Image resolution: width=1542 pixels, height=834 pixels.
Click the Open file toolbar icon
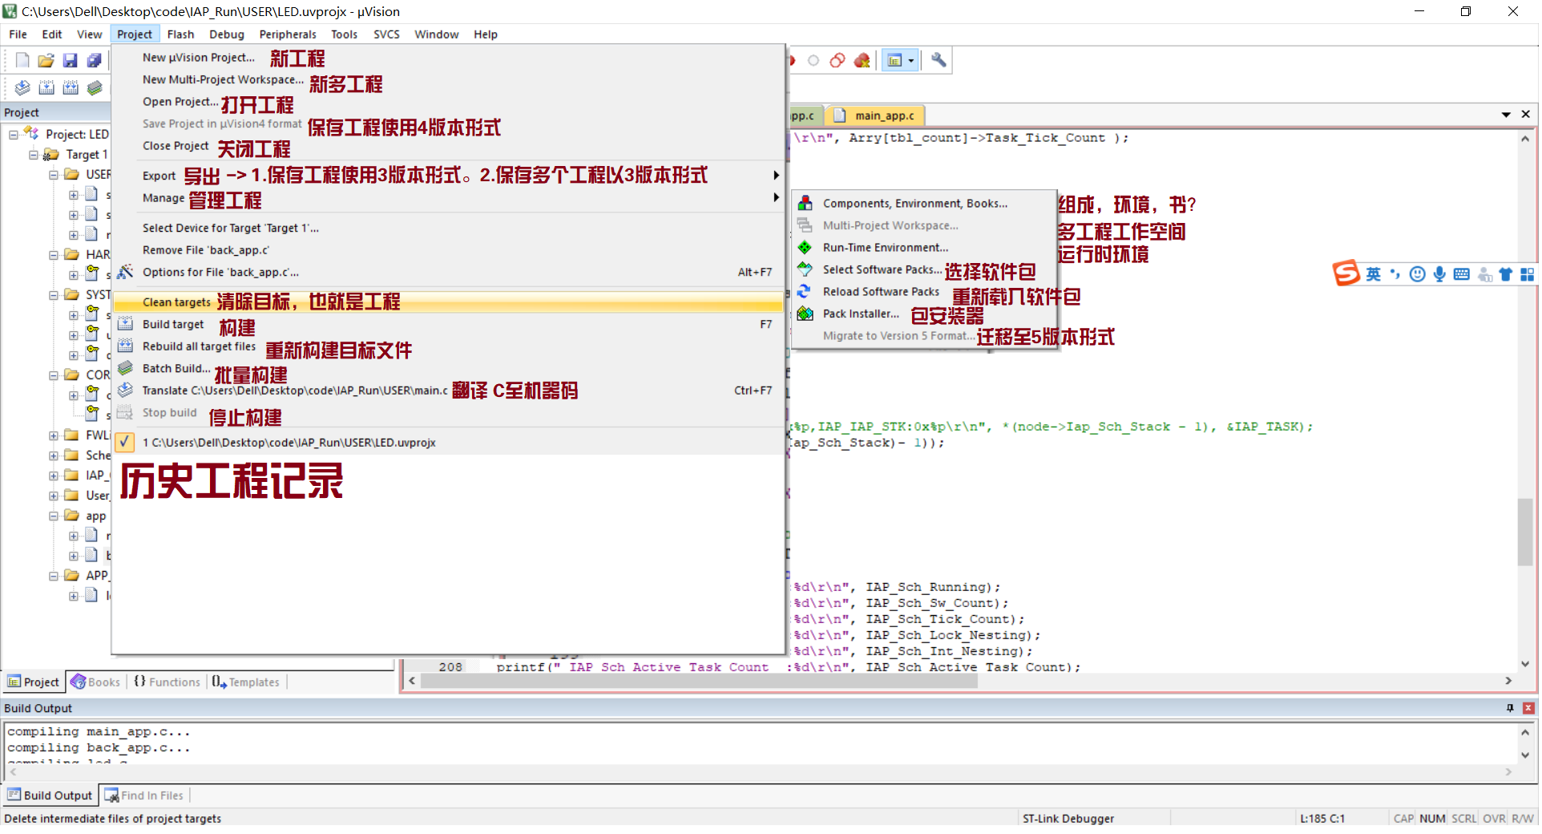point(46,60)
